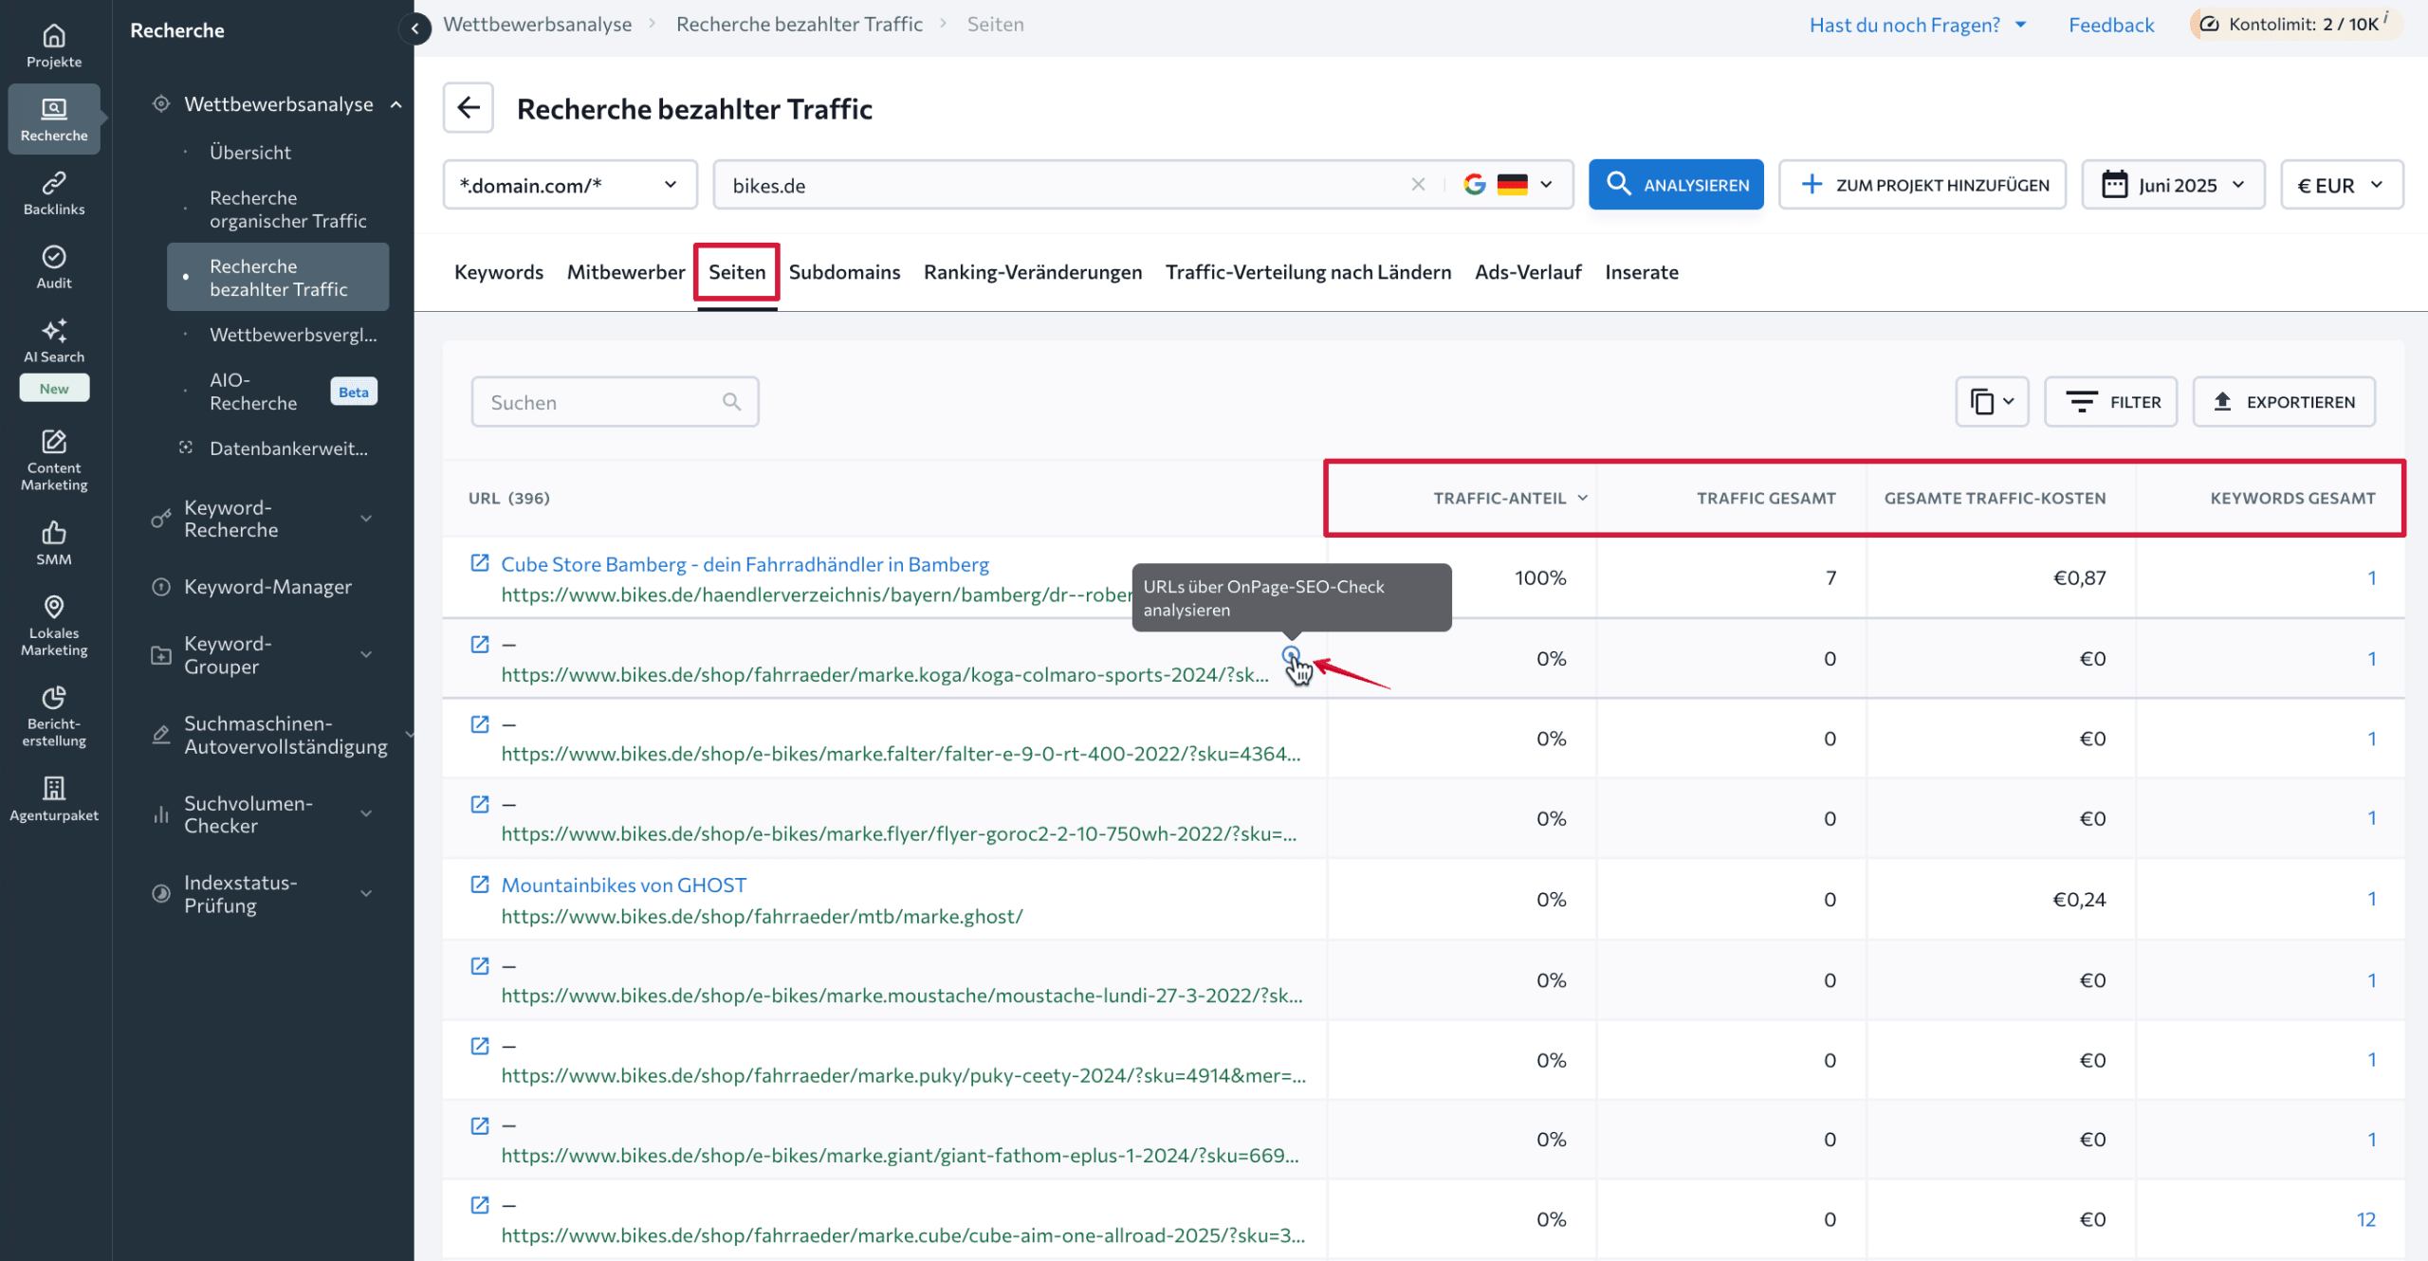Click search magnifier in Suchen field

pos(731,402)
